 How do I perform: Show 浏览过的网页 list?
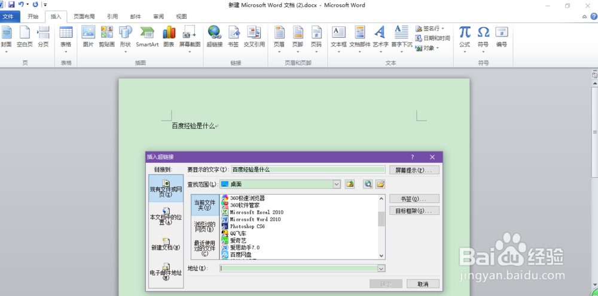(205, 227)
